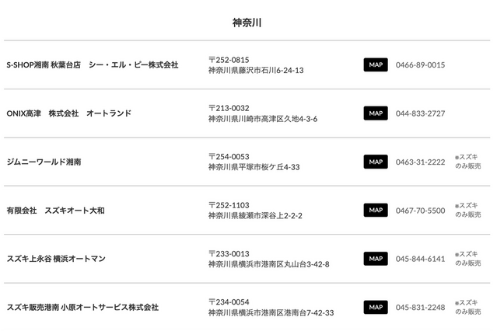497x331 pixels.
Task: Click phone number 0467-70-5500
Action: pyautogui.click(x=420, y=211)
